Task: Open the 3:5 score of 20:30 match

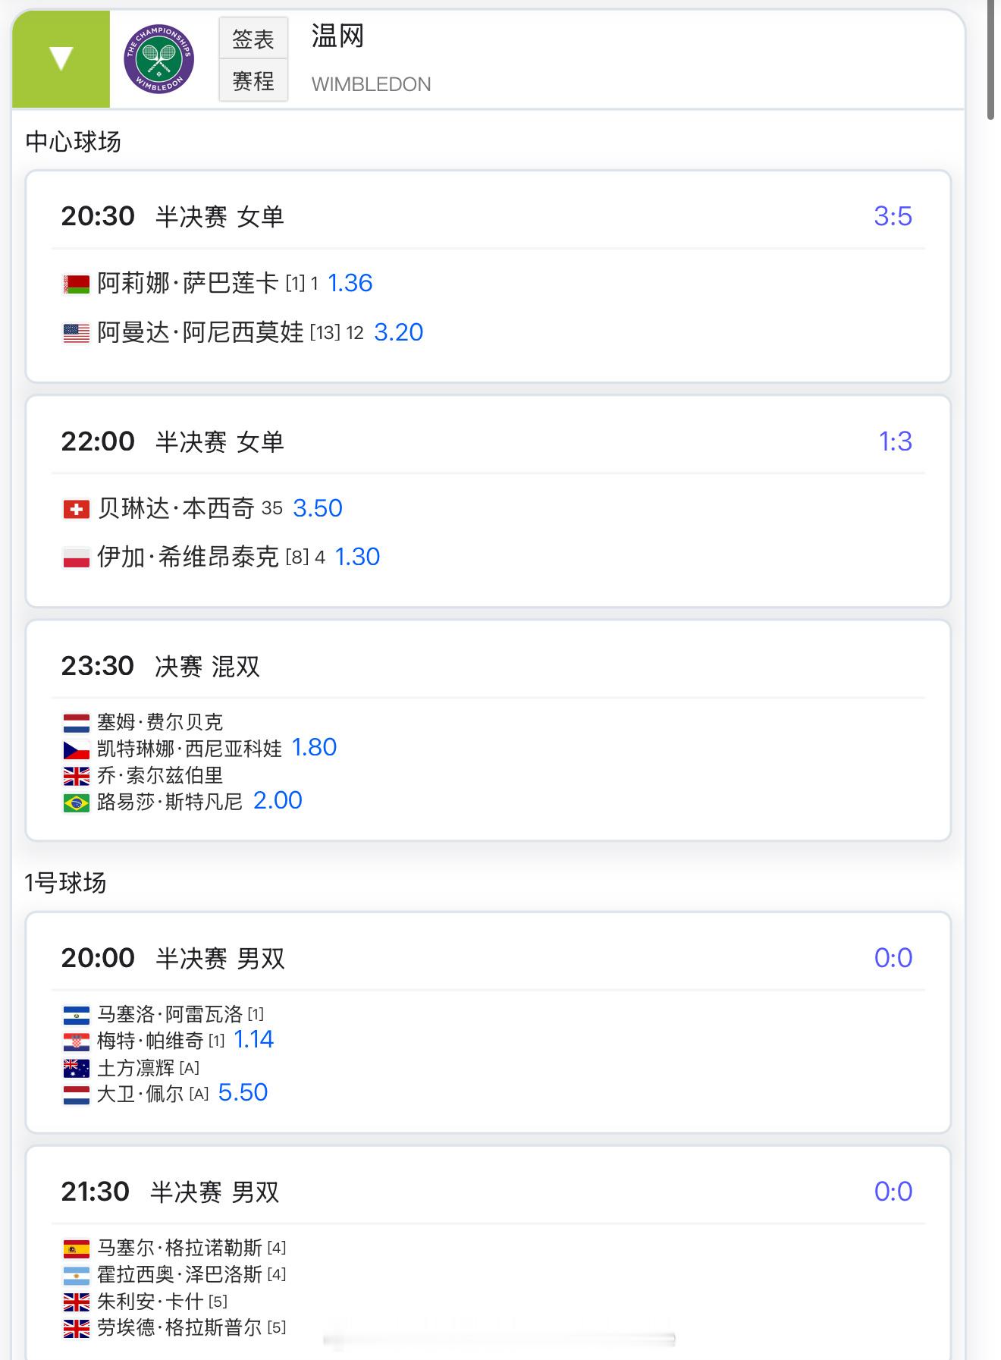Action: tap(893, 216)
